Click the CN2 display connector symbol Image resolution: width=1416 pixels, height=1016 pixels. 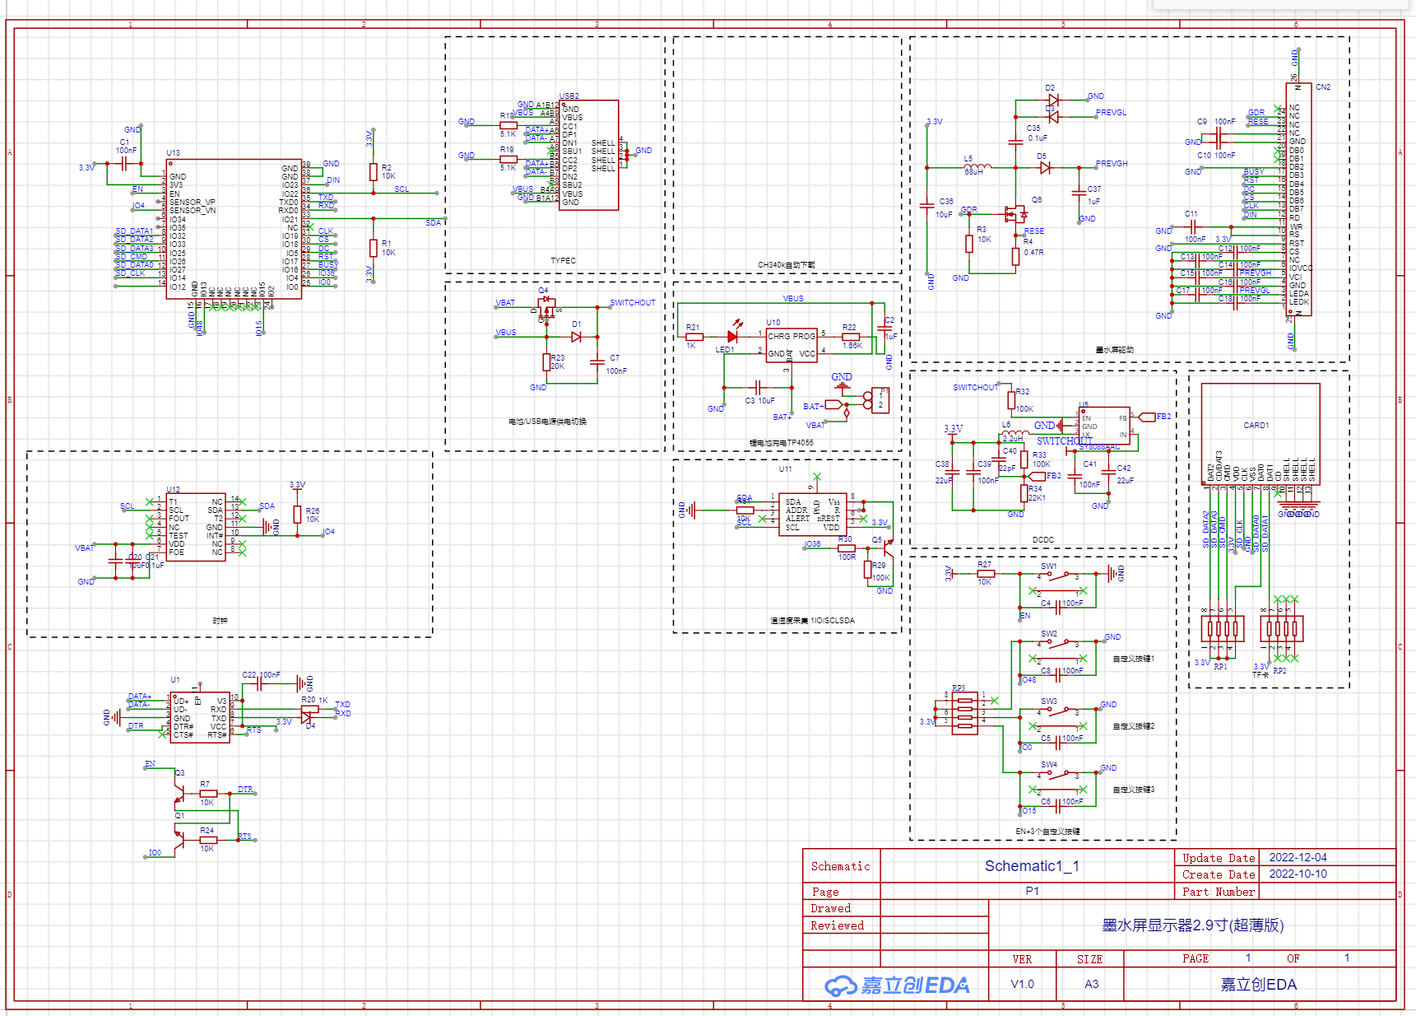click(1298, 199)
